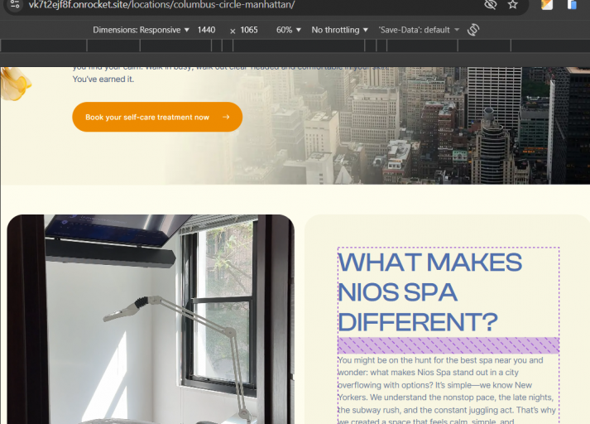Click the paragraph starting 'You might be on the hunt'

[448, 390]
